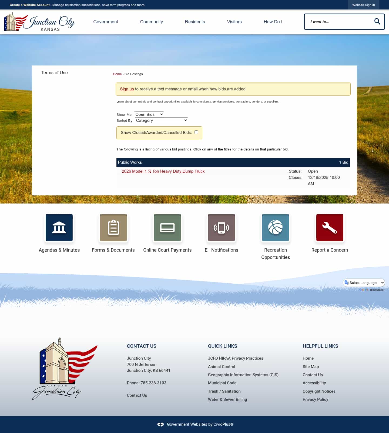Click the Google Translate attribution link
The image size is (389, 433).
371,290
